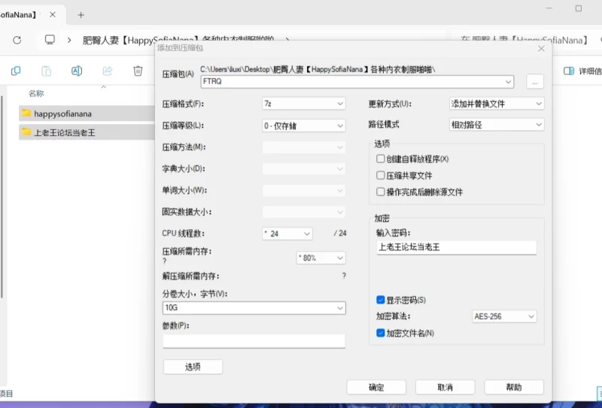Screen dimensions: 602x408
Task: Click the 选项 button
Action: 193,367
